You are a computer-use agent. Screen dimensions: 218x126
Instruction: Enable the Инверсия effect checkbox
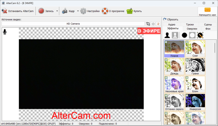pos(187,96)
